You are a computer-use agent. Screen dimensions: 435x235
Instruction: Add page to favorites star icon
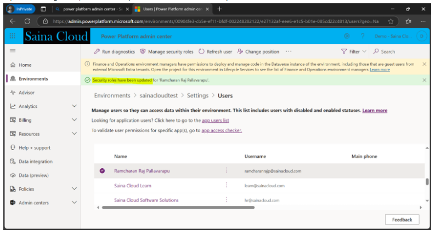click(x=391, y=21)
